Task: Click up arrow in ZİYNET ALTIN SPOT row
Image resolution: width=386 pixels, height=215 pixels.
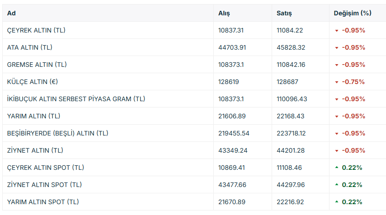Action: (x=337, y=184)
